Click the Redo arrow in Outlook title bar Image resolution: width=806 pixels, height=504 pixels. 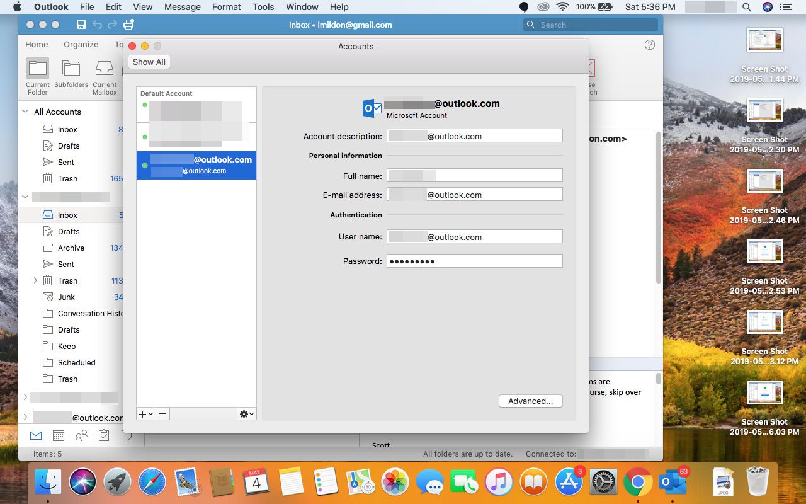click(112, 25)
